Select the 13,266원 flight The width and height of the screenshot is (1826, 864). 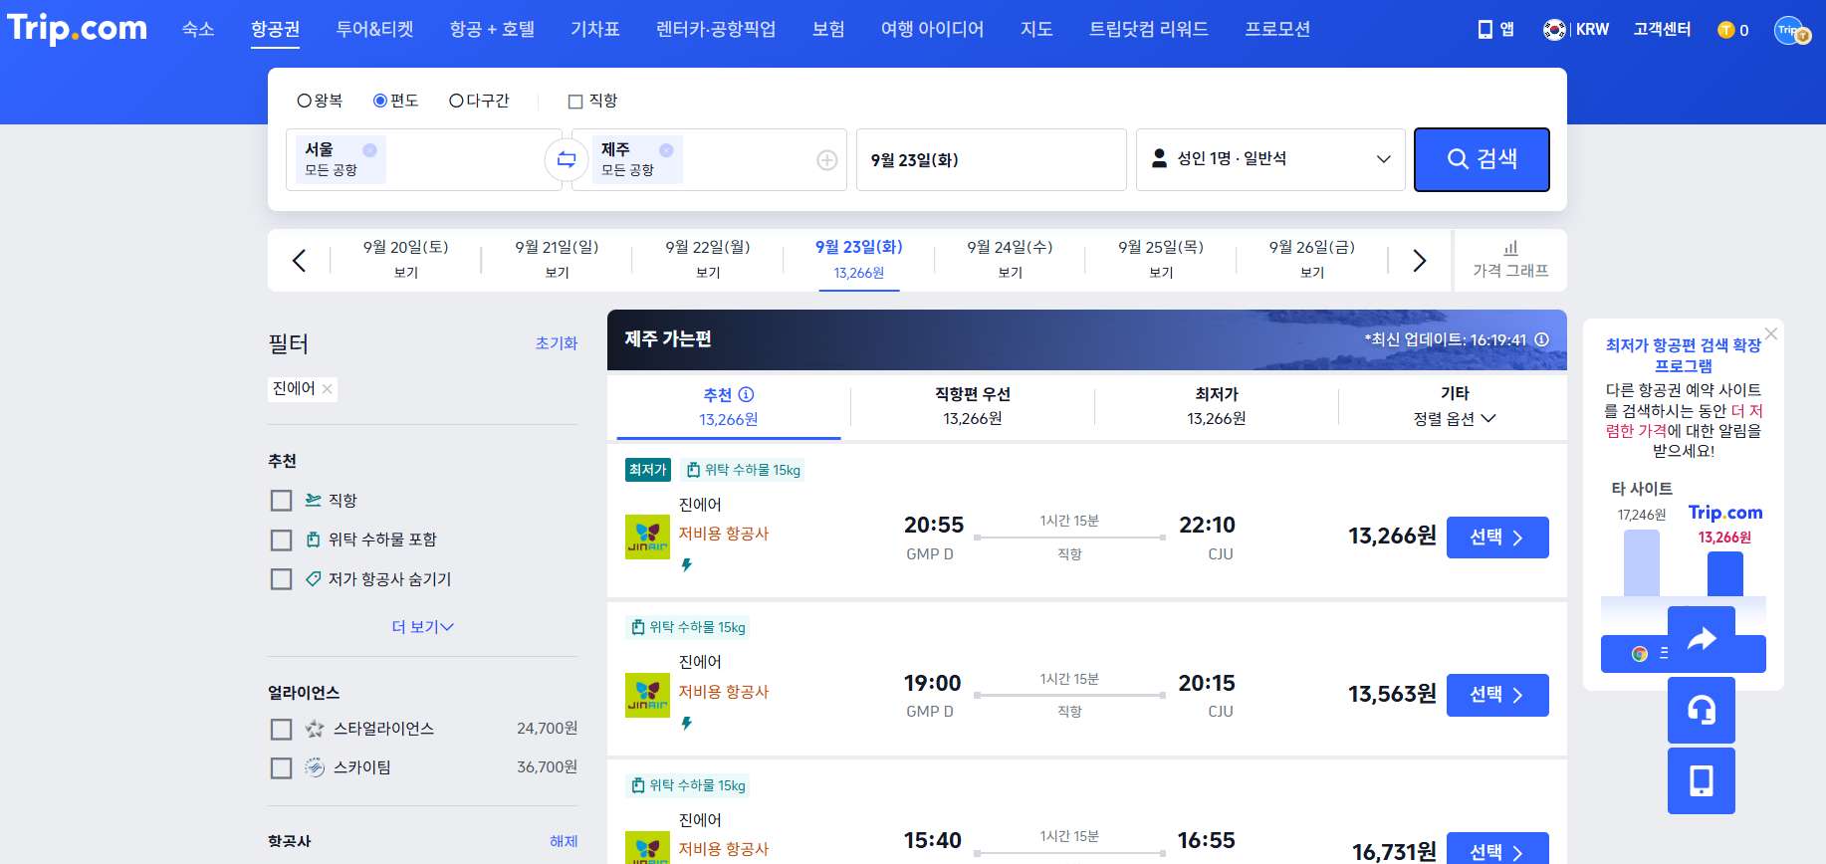click(x=1497, y=538)
